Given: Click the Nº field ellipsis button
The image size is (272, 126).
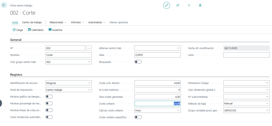Looking at the screenshot, I should click(x=89, y=48).
